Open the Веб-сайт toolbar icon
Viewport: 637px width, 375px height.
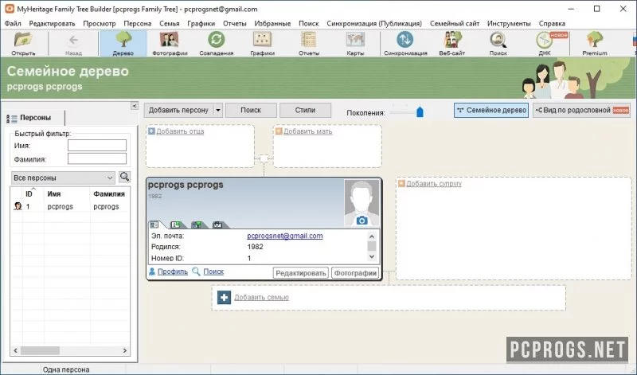[451, 40]
